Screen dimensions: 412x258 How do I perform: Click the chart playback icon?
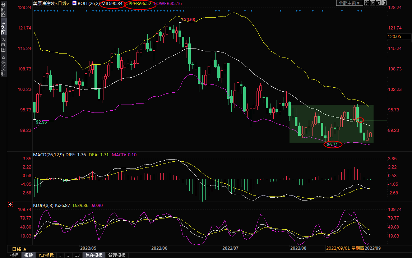(378, 3)
